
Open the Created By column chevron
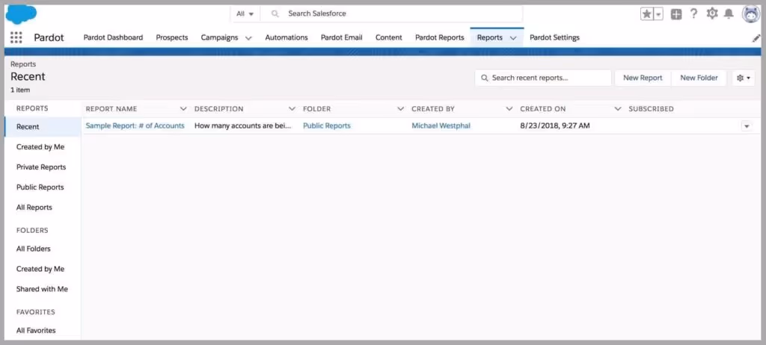pos(509,109)
